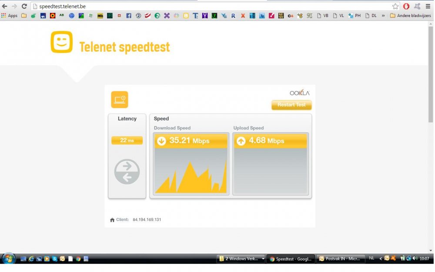Click the Telenet smiley logo

click(62, 42)
